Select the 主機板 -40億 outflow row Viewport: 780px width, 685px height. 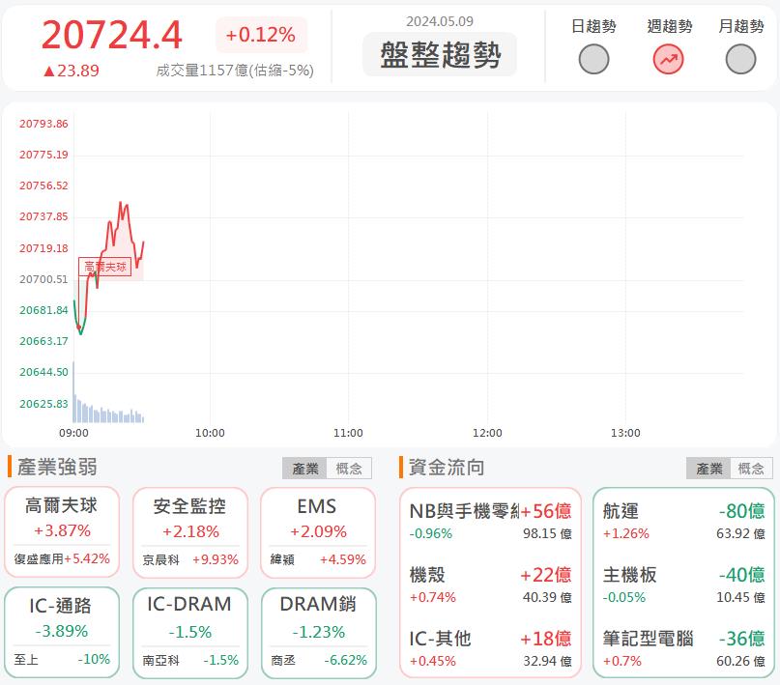683,585
